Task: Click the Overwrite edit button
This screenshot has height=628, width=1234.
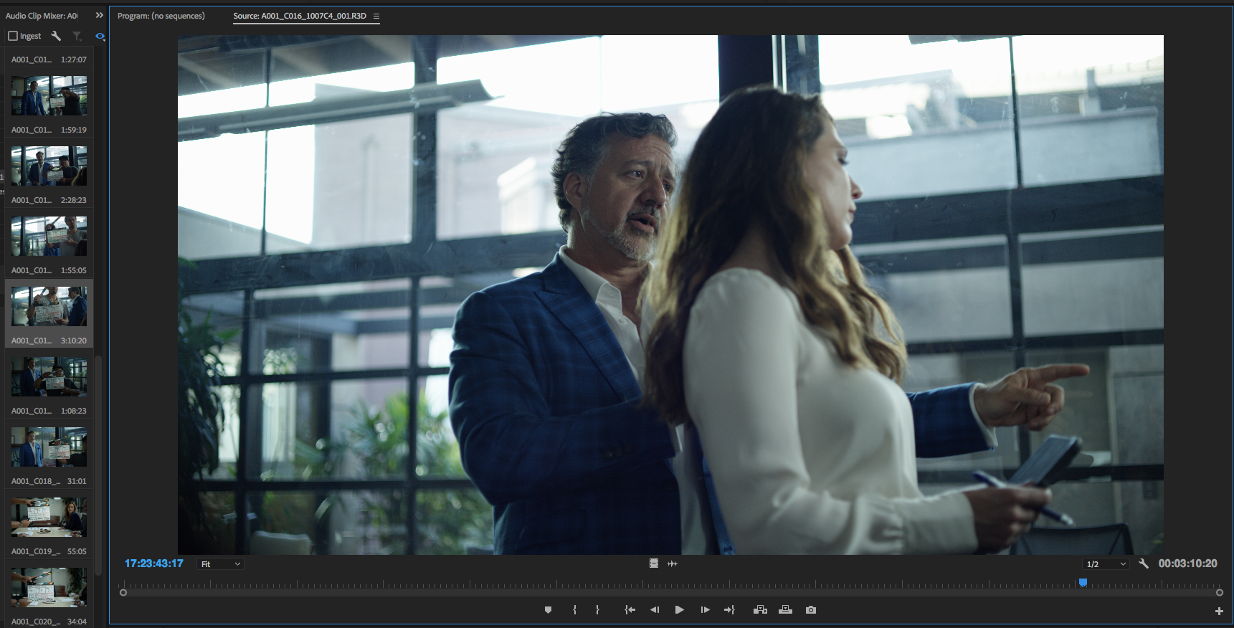Action: pos(786,610)
